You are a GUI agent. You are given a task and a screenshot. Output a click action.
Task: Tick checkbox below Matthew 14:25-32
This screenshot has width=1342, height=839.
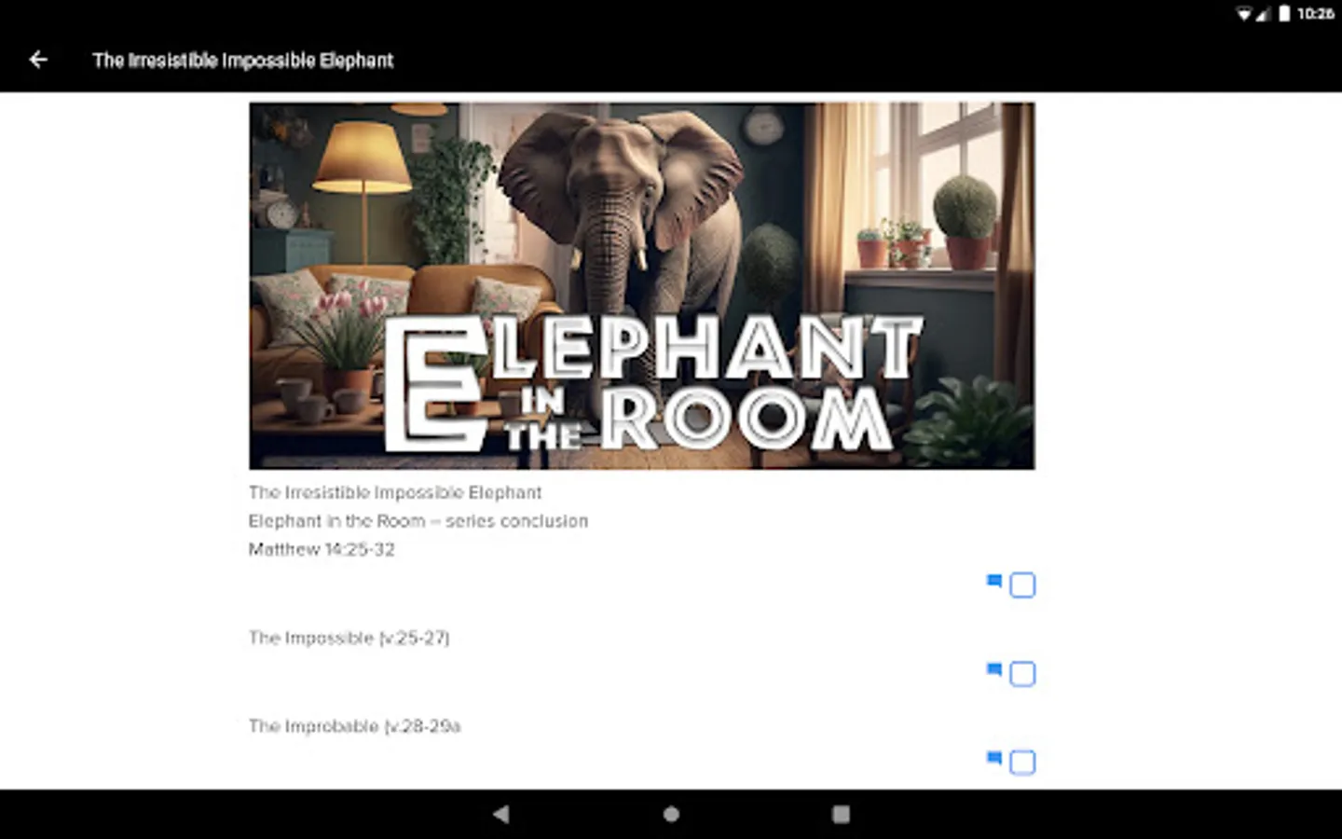coord(1022,585)
